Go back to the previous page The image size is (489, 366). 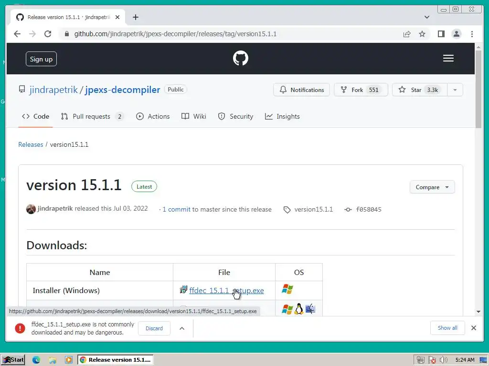click(x=17, y=34)
